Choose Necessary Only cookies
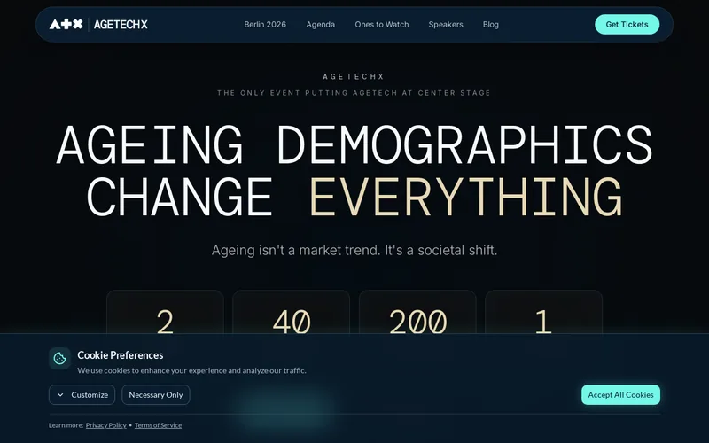 point(156,394)
